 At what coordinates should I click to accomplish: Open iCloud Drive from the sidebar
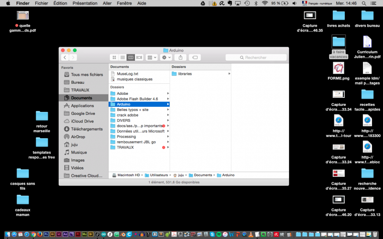click(x=82, y=121)
